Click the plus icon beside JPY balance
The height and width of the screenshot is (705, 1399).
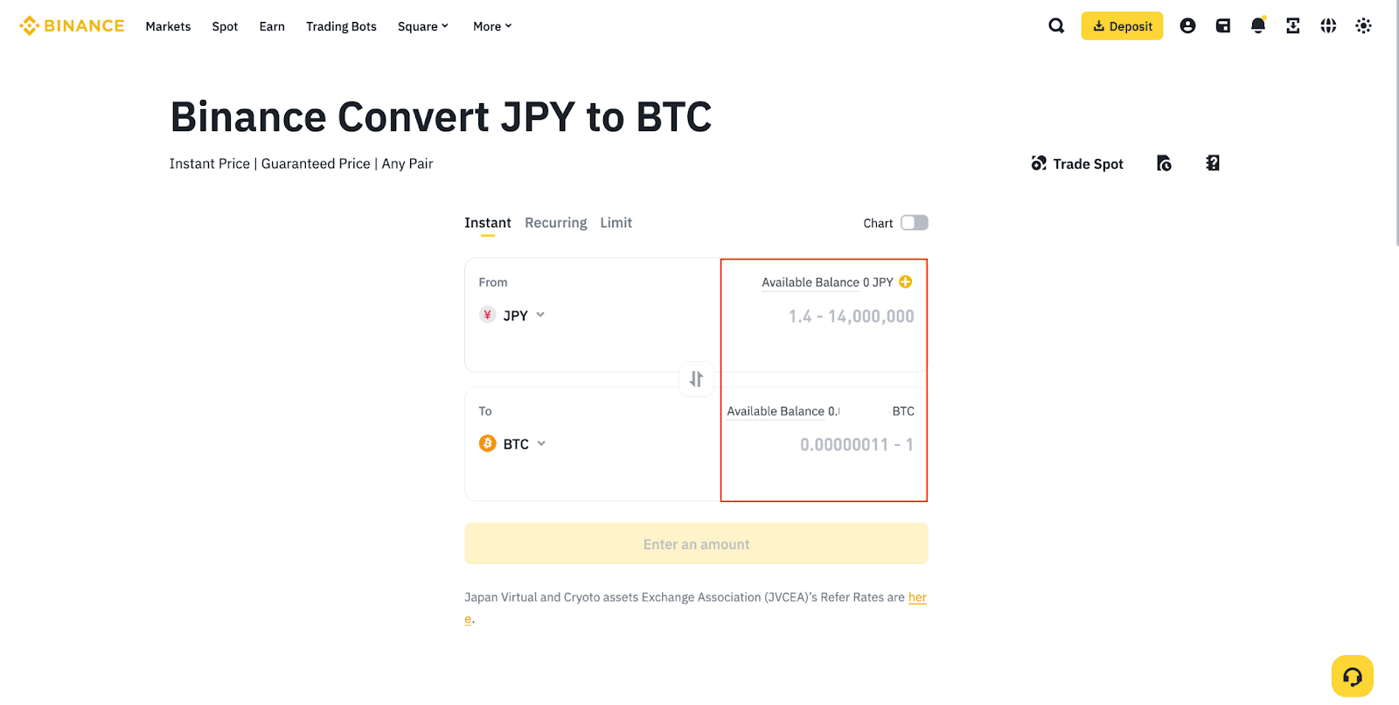point(906,282)
